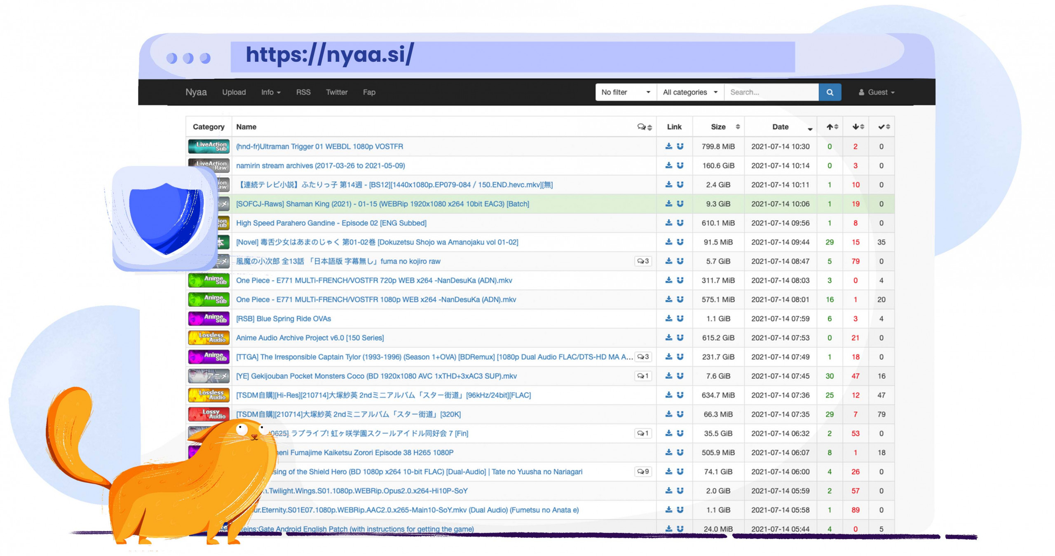Download torrent for Shaman King (2021) batch
The height and width of the screenshot is (556, 1055).
(668, 204)
